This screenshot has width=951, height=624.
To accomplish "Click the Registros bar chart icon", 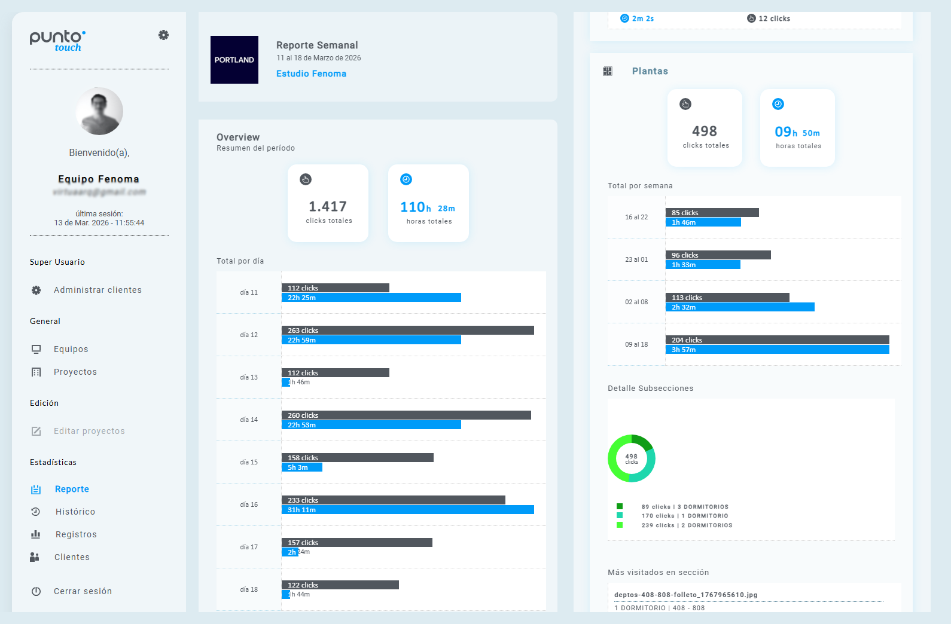I will point(36,534).
